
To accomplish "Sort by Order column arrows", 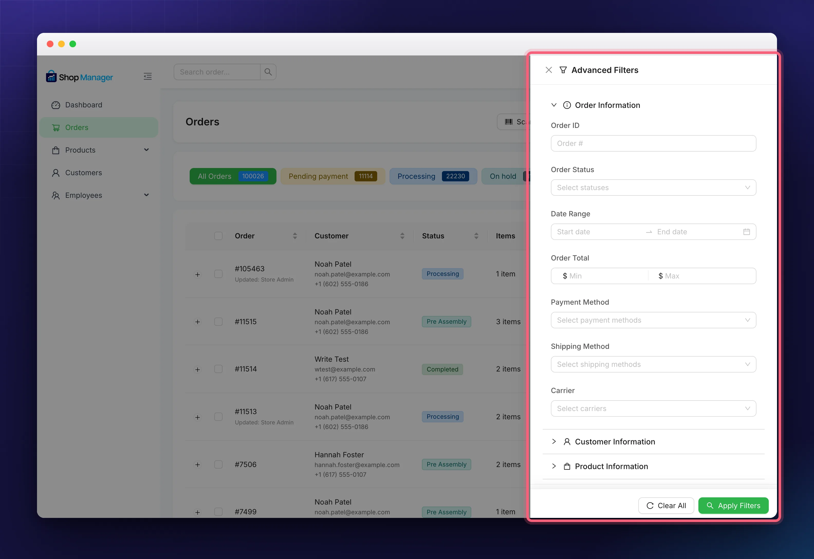I will tap(294, 236).
